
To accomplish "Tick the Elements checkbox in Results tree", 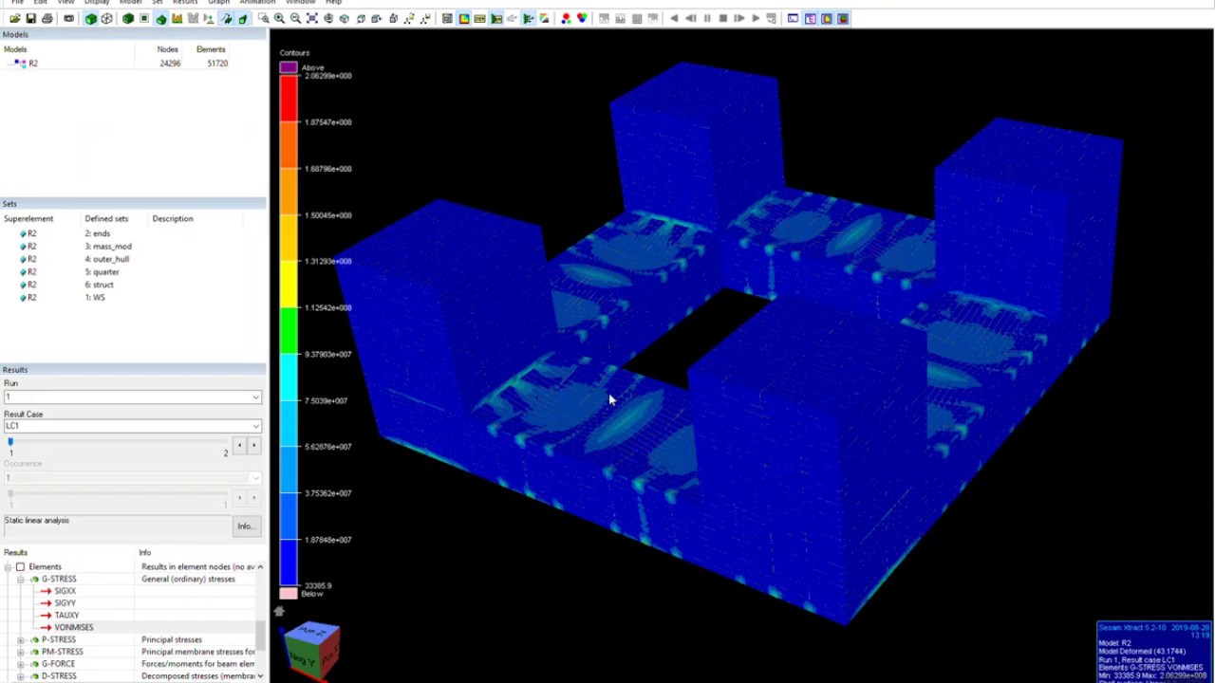I will 20,566.
